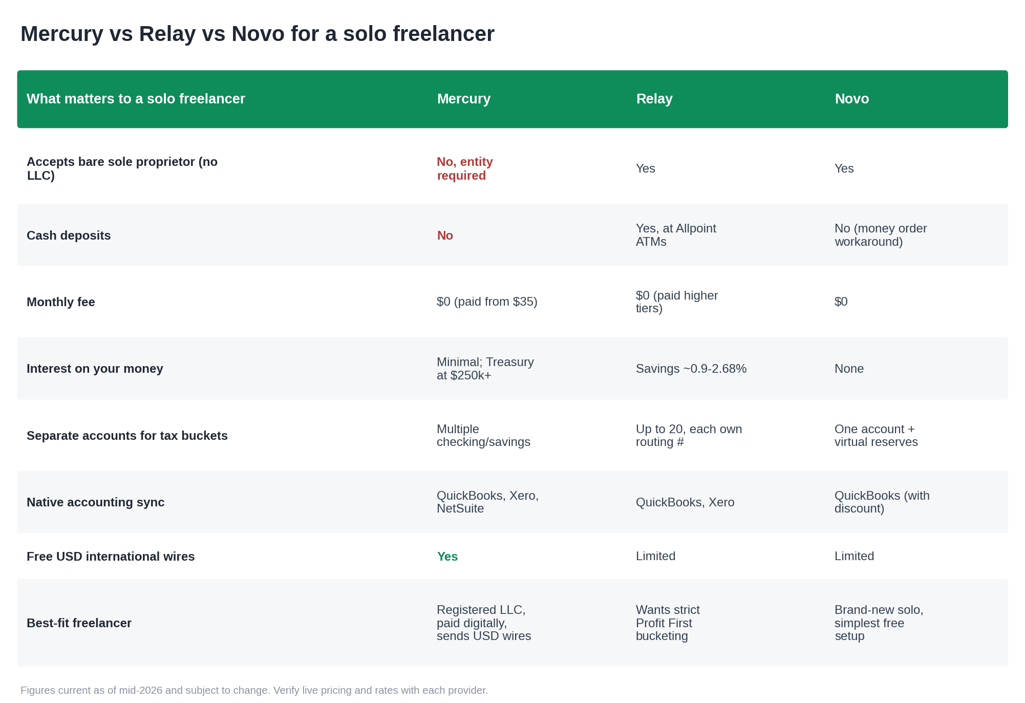The width and height of the screenshot is (1025, 703).
Task: Click Relay's 'Yes' in sole proprietor row
Action: point(645,168)
